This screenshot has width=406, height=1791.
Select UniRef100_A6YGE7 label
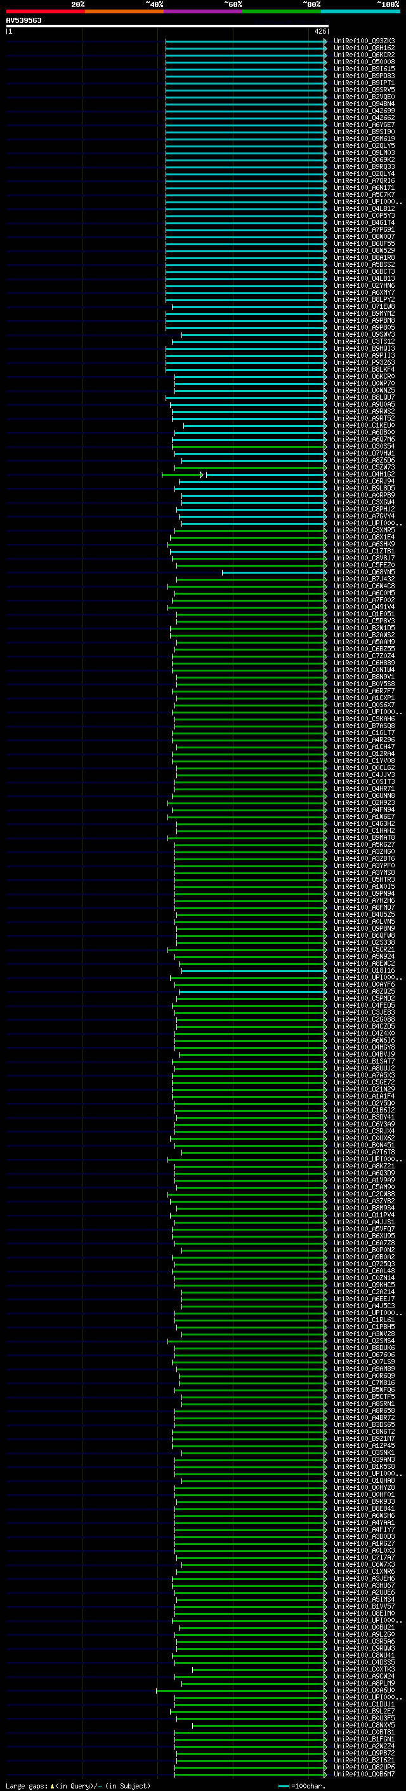[x=364, y=125]
